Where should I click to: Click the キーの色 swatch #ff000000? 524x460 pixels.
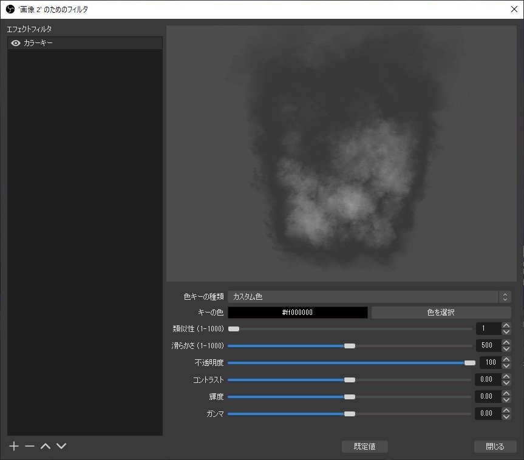pos(298,313)
